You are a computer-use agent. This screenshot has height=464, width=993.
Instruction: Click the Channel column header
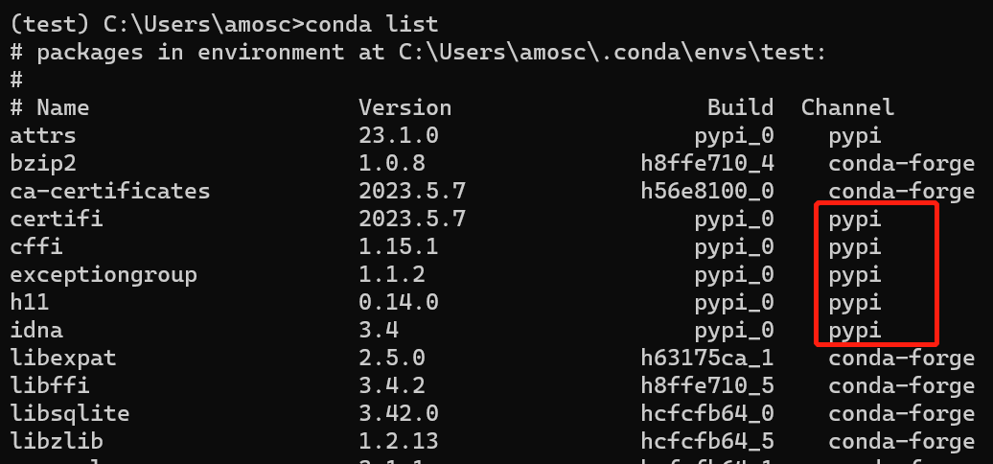tap(847, 106)
